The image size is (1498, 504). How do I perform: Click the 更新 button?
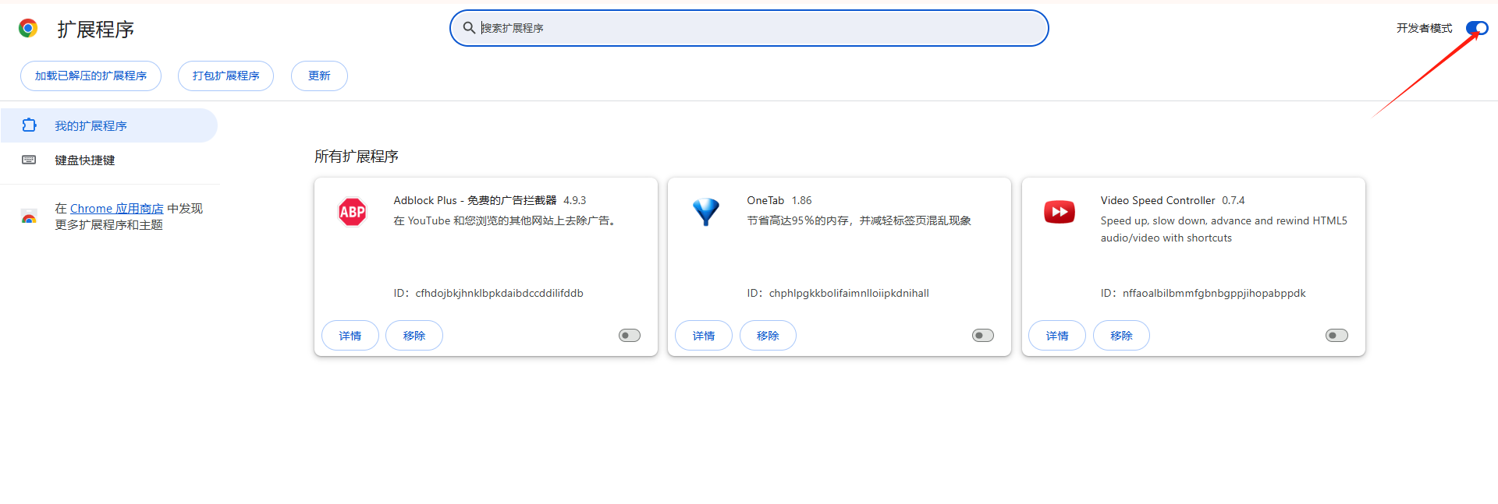(319, 76)
